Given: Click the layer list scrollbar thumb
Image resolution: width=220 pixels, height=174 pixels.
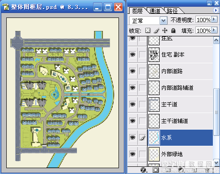Looking at the screenshot, I should pyautogui.click(x=216, y=112).
